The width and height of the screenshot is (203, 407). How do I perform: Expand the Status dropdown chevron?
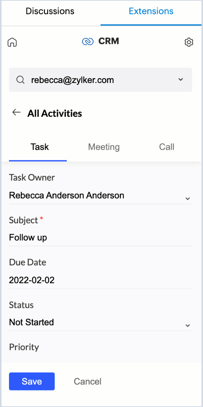click(x=188, y=326)
